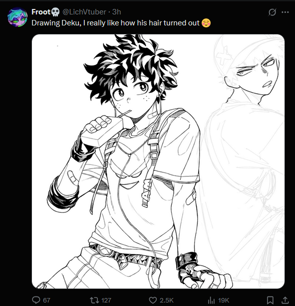Open Froot's profile avatar
This screenshot has height=306, width=295.
click(17, 17)
